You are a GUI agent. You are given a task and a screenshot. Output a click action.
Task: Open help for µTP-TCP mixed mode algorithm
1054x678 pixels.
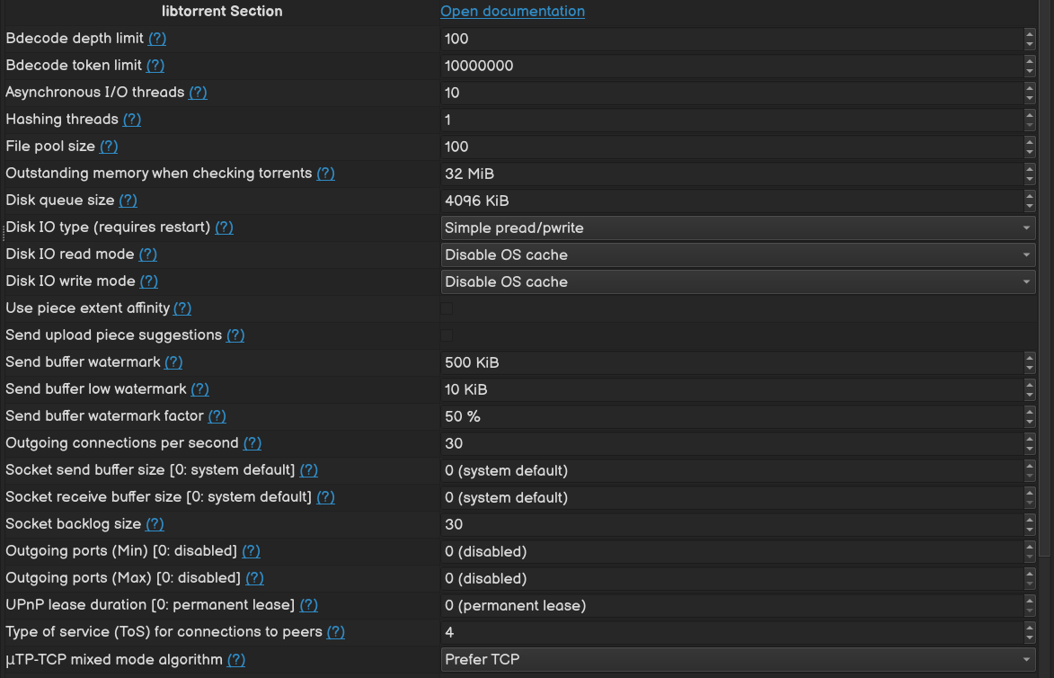pos(236,660)
